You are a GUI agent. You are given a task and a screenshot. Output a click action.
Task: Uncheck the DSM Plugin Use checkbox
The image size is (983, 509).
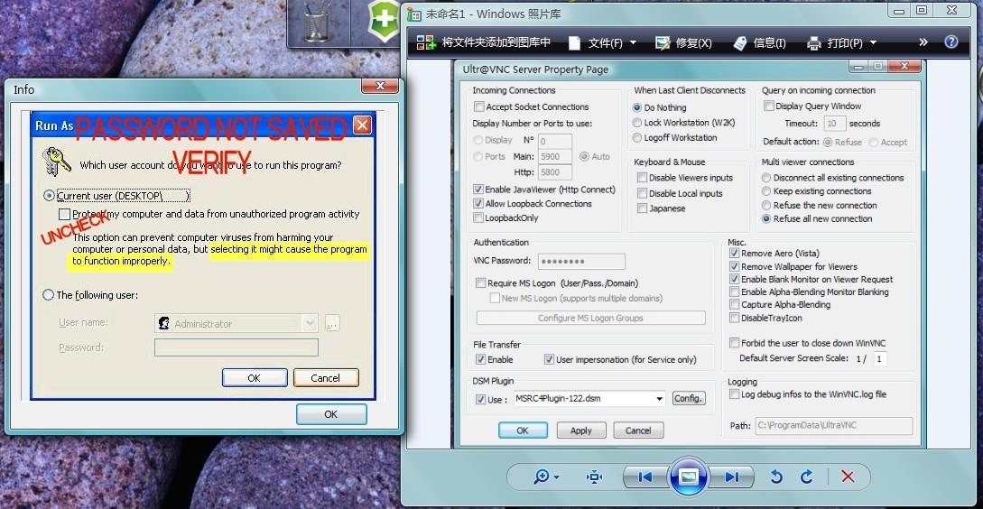click(x=481, y=399)
